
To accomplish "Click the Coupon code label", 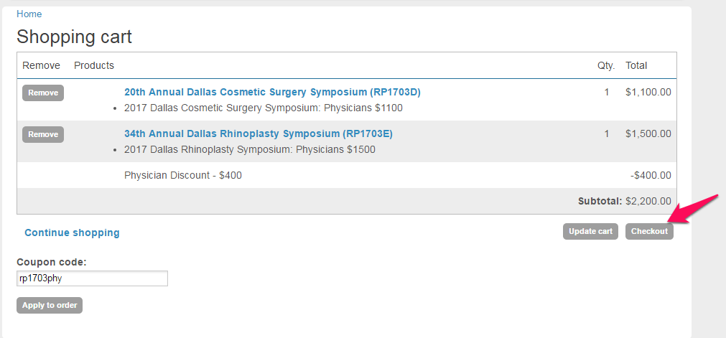I will click(51, 262).
